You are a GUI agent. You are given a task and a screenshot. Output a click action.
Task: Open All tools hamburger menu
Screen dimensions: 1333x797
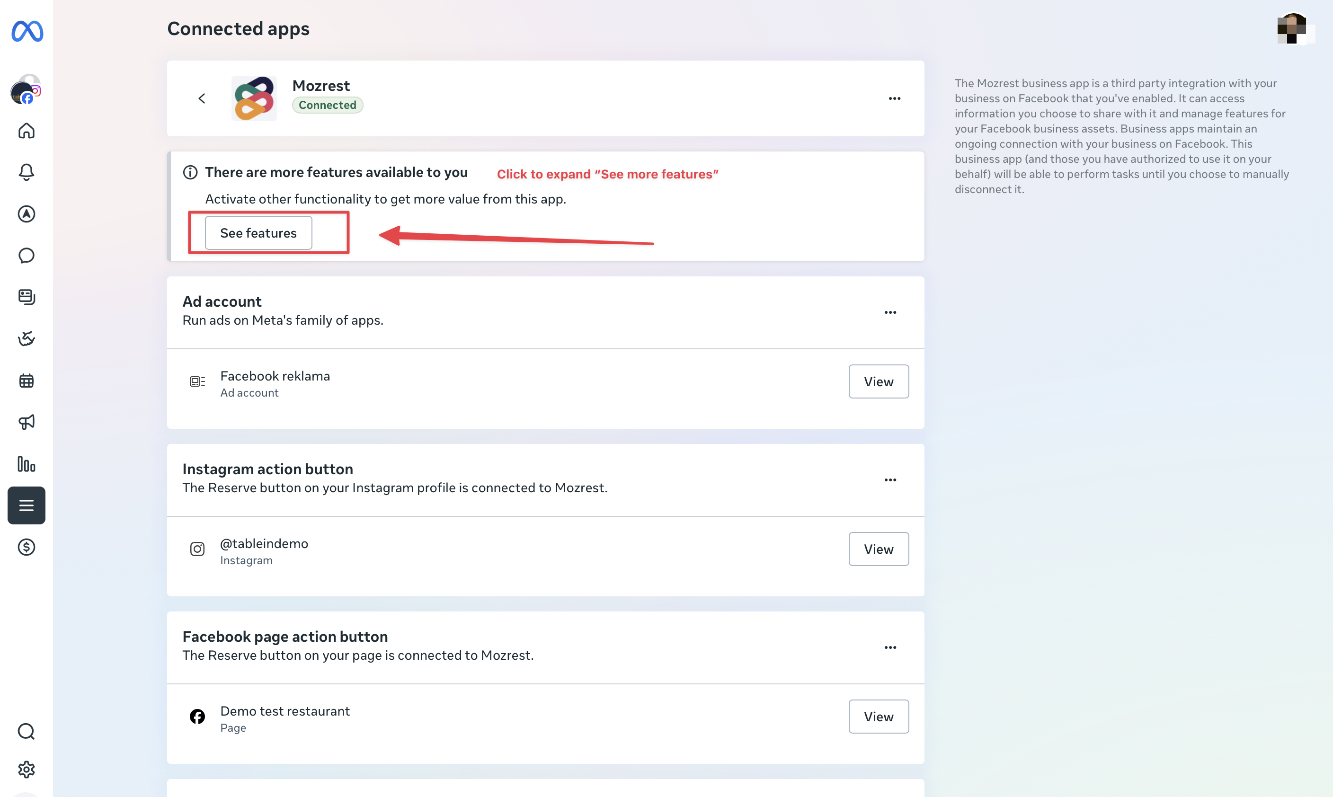27,505
